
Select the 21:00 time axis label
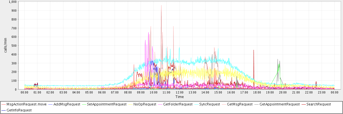[296, 92]
